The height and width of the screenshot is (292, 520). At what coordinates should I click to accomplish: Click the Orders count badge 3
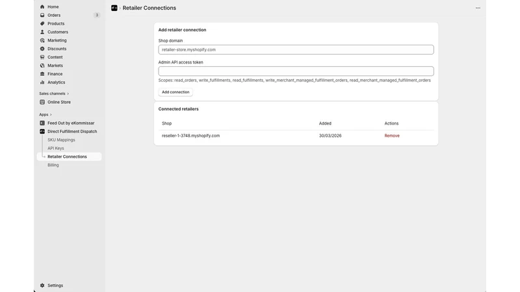pyautogui.click(x=96, y=15)
